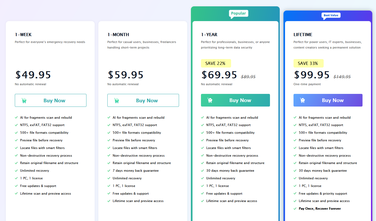
Task: Purchase the 1-YEAR plan via its Buy Now label
Action: click(x=240, y=100)
